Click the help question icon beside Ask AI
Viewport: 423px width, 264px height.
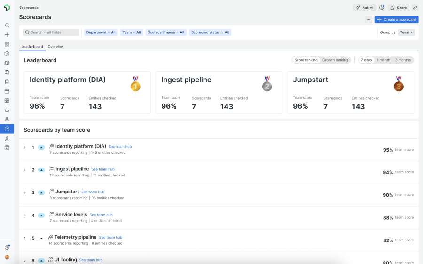tap(382, 8)
